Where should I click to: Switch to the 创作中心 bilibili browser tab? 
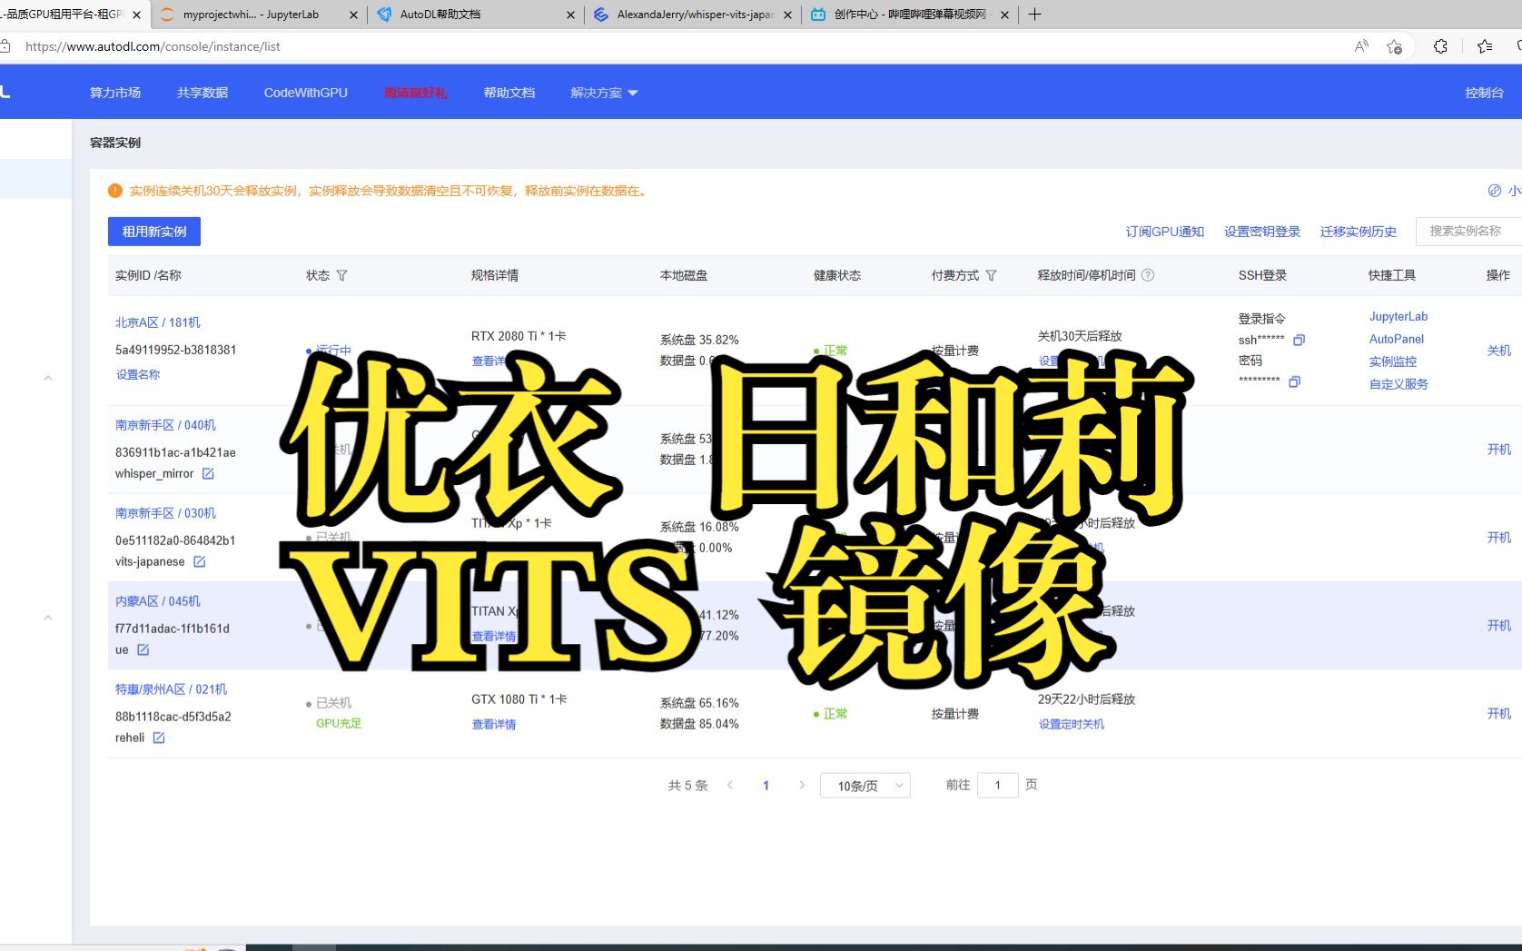(909, 15)
